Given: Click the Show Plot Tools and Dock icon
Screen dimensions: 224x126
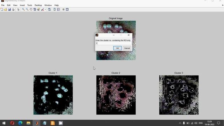Looking at the screenshot, I should coord(67,9).
